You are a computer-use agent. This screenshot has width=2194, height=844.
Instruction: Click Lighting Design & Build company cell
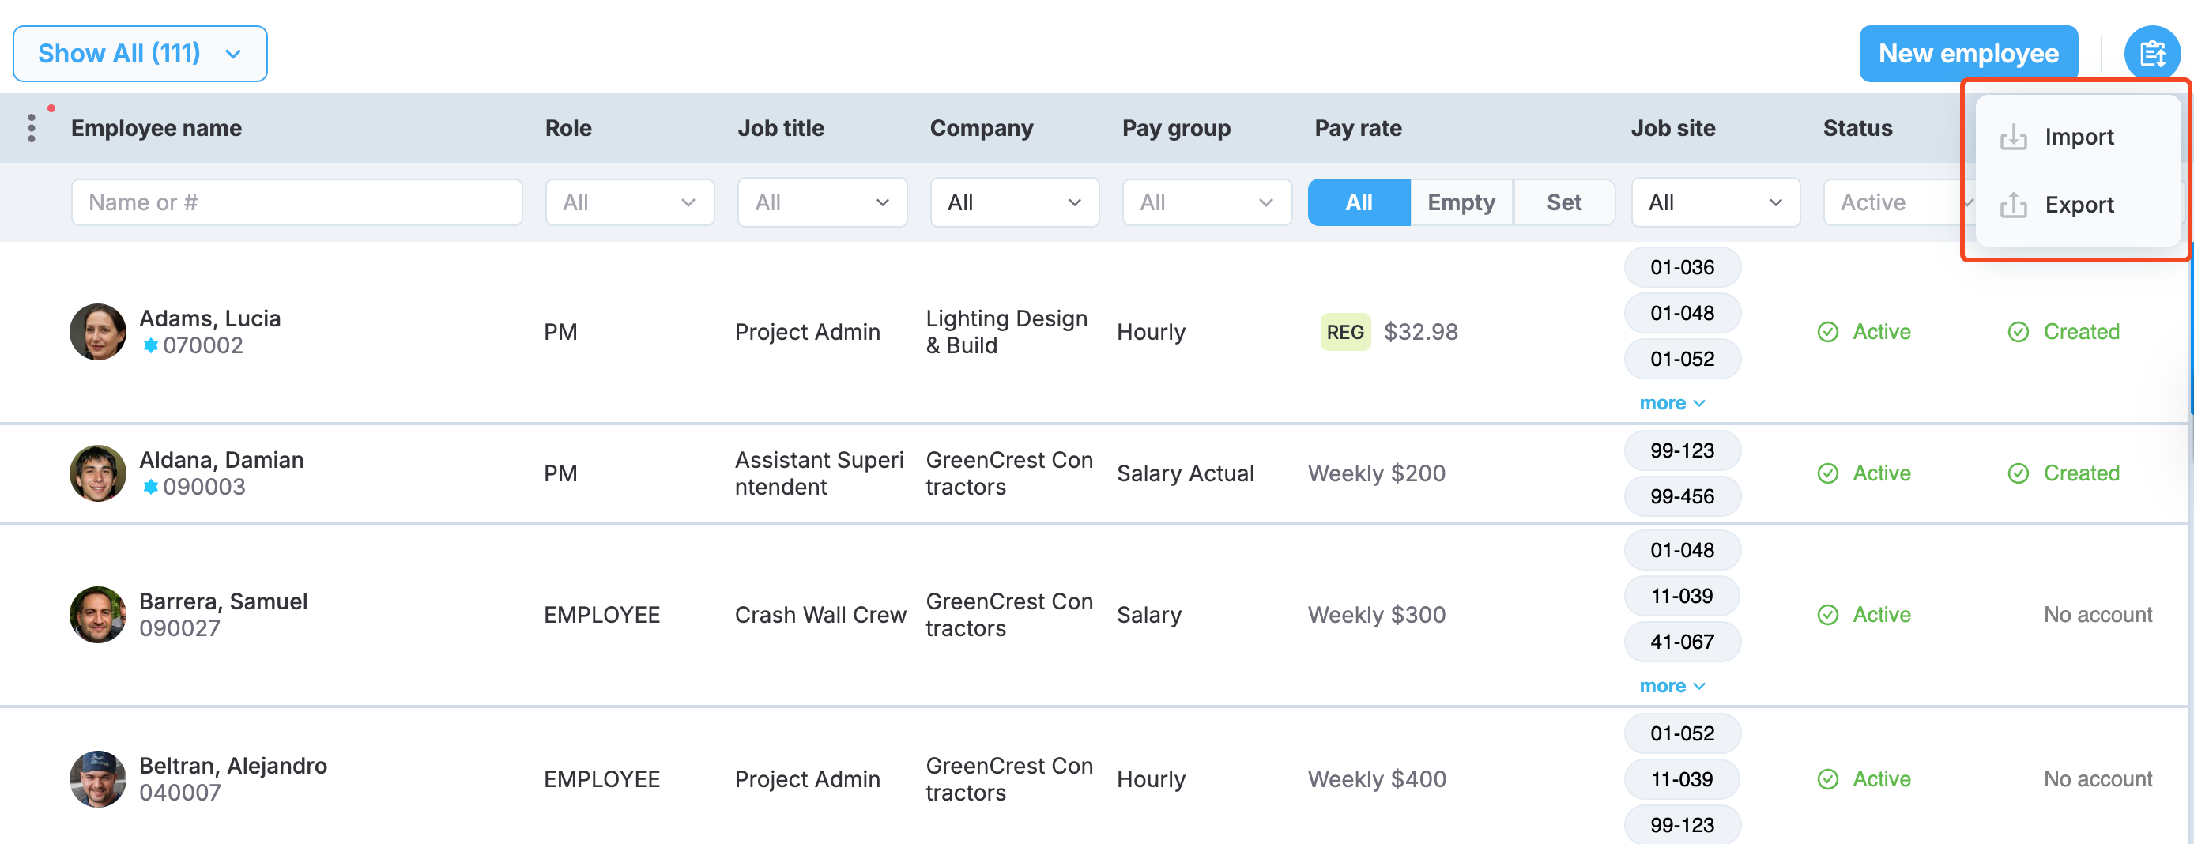(x=1007, y=331)
